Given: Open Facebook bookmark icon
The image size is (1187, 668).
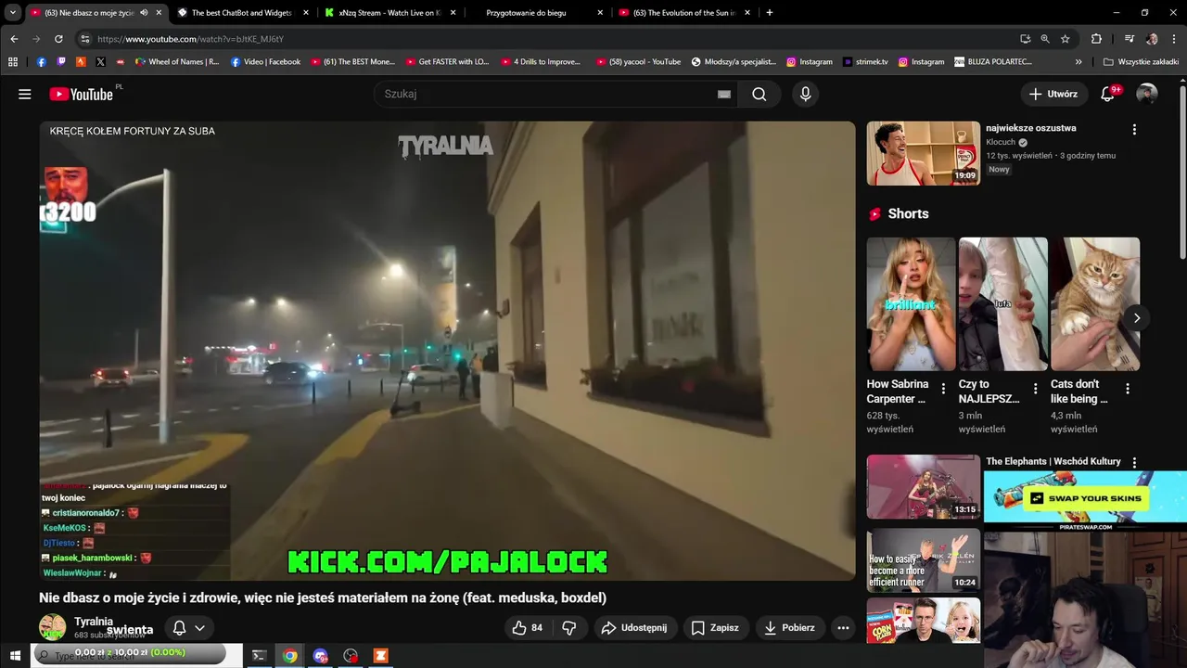Looking at the screenshot, I should click(x=41, y=62).
